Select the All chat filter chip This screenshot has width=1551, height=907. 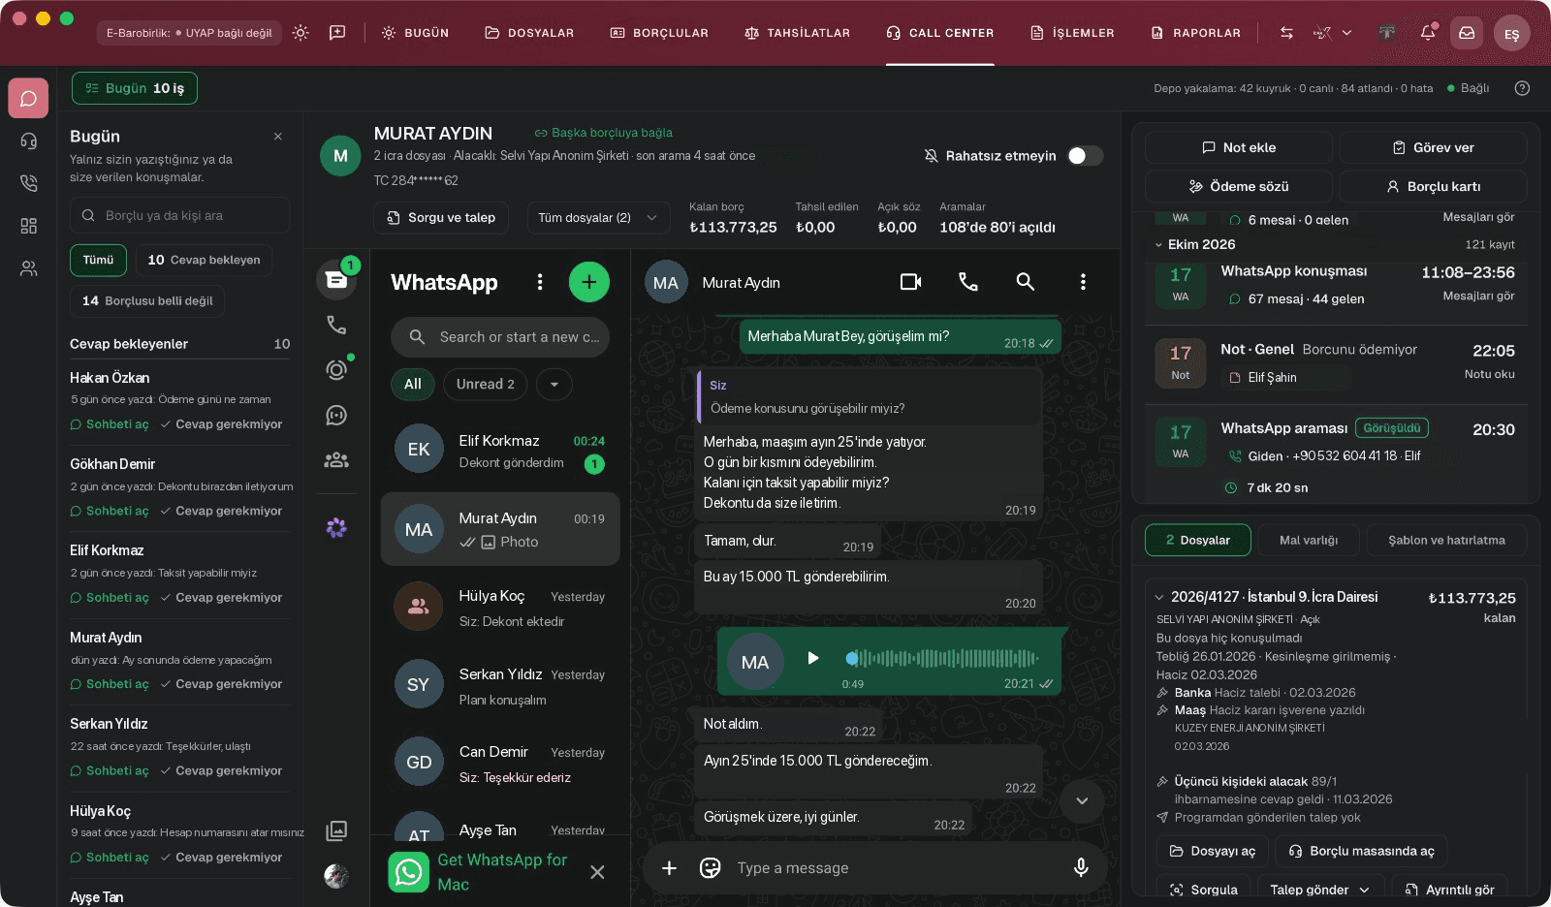413,385
